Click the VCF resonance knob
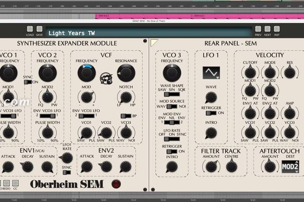Screen dimensions: 304x202 (126, 73)
